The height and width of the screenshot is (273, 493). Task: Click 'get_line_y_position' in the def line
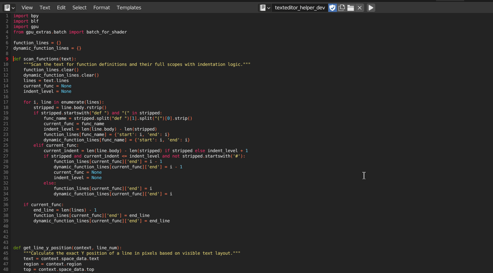[47, 248]
